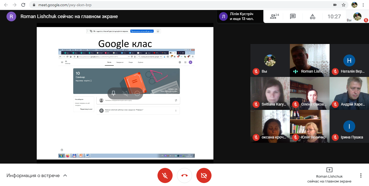
Task: Select Юлія Величко's video tile
Action: pyautogui.click(x=310, y=126)
